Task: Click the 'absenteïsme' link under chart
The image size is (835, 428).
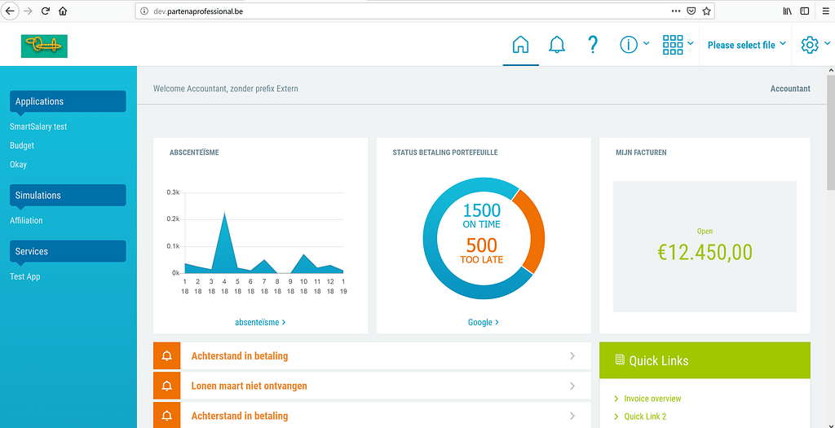Action: click(260, 322)
